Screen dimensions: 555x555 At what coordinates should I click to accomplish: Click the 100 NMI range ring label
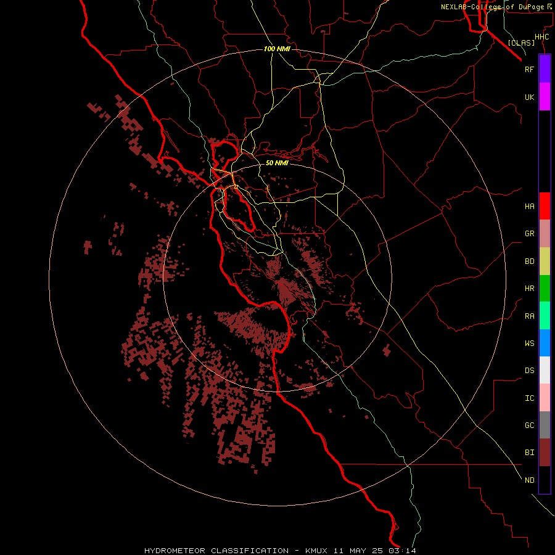pyautogui.click(x=277, y=49)
